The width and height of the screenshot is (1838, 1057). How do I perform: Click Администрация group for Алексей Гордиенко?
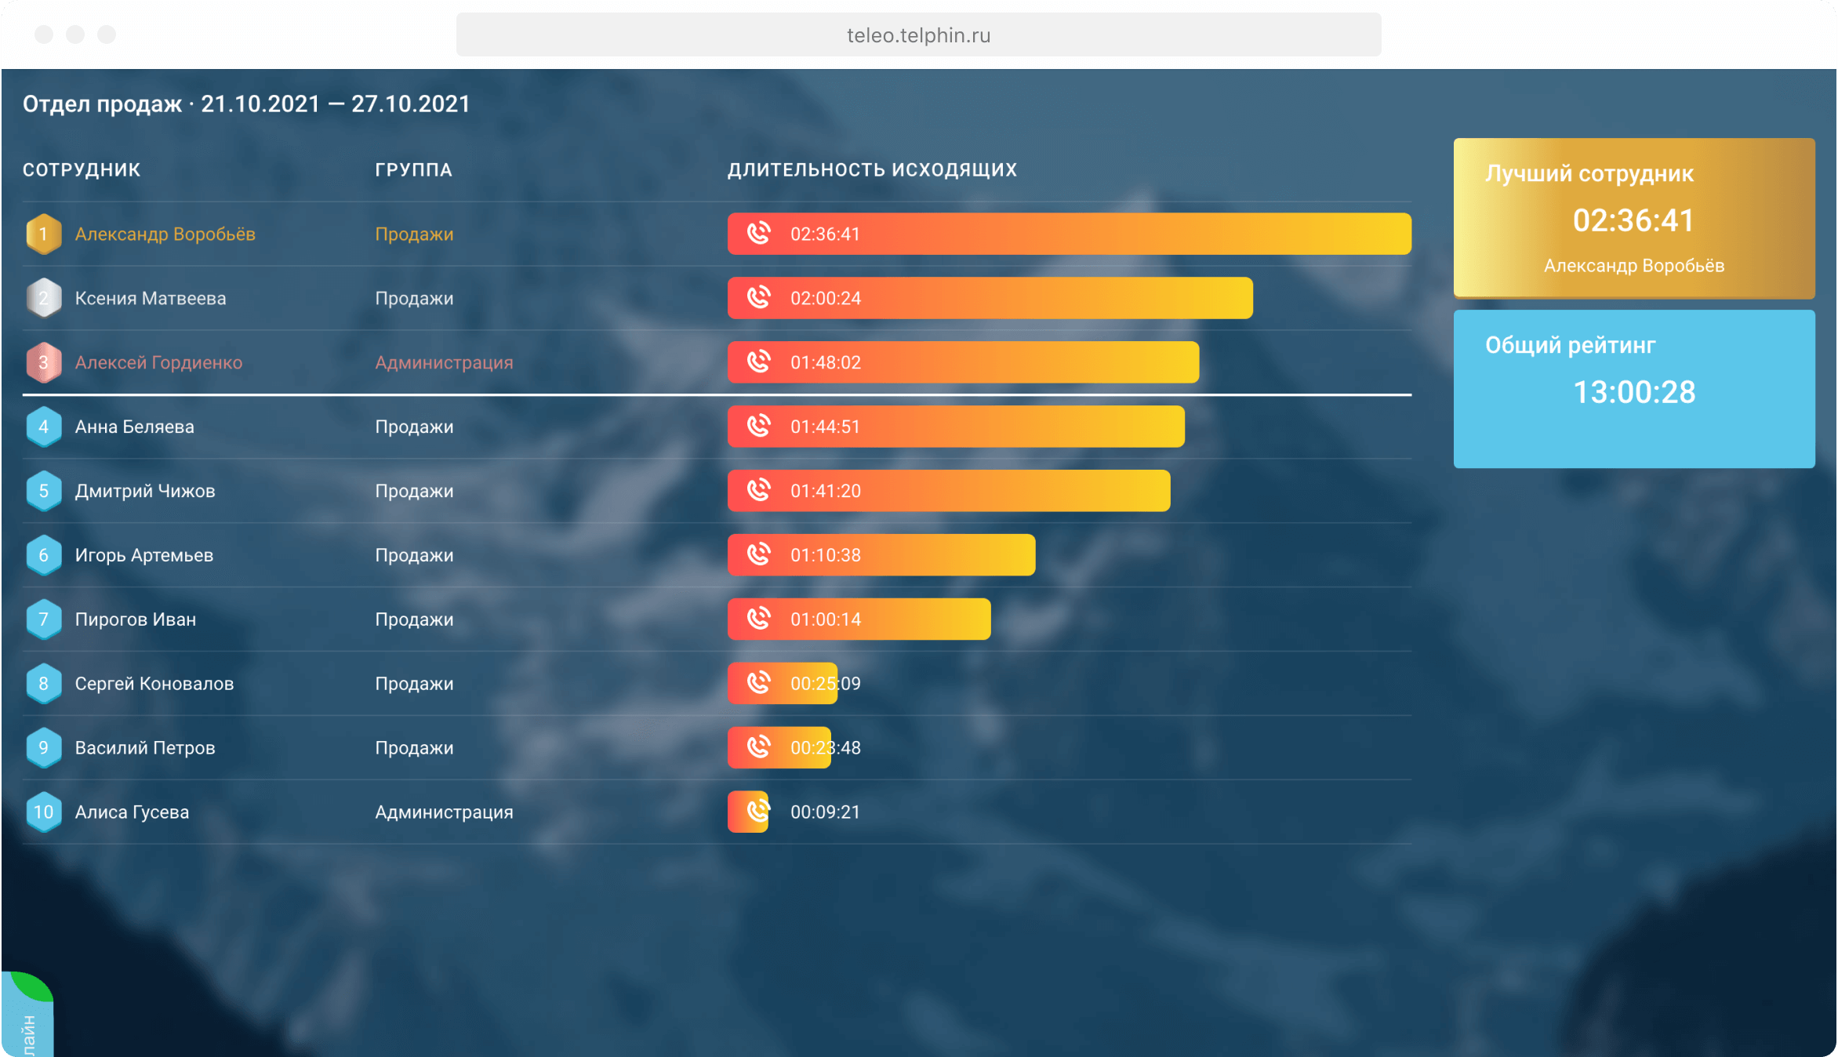444,362
